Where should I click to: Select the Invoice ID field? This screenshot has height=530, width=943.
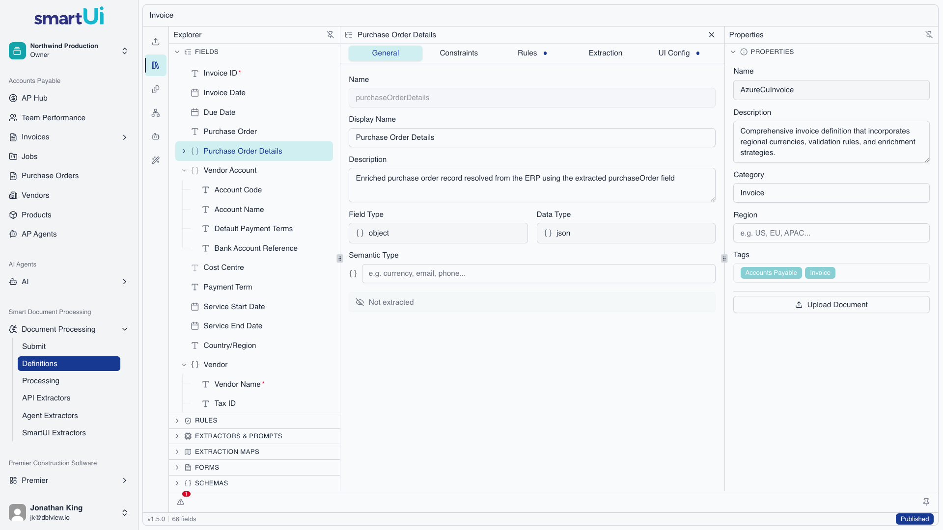[x=254, y=73]
